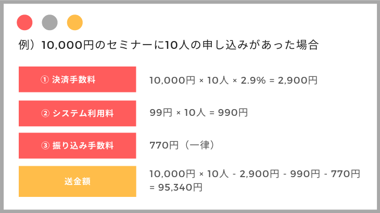Click the 場合 text ending the heading
Viewport: 380px width, 213px height.
tap(307, 45)
